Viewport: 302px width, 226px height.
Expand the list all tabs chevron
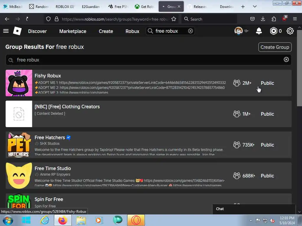(255, 7)
